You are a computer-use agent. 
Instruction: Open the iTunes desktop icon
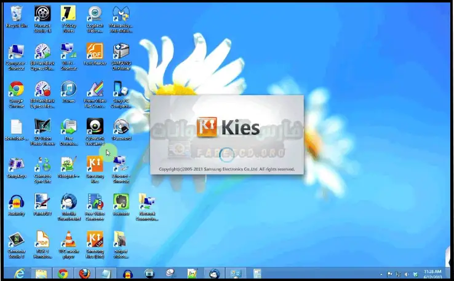(68, 90)
